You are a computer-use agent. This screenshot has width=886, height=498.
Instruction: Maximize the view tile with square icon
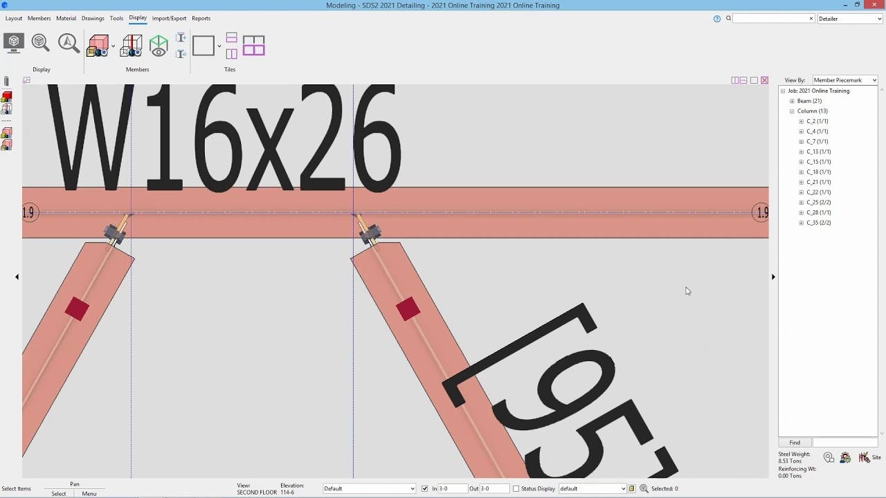pyautogui.click(x=754, y=80)
